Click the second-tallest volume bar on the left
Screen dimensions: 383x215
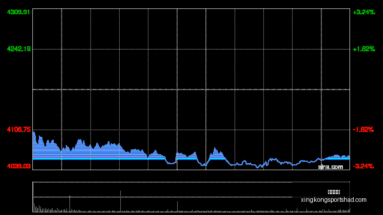click(69, 204)
